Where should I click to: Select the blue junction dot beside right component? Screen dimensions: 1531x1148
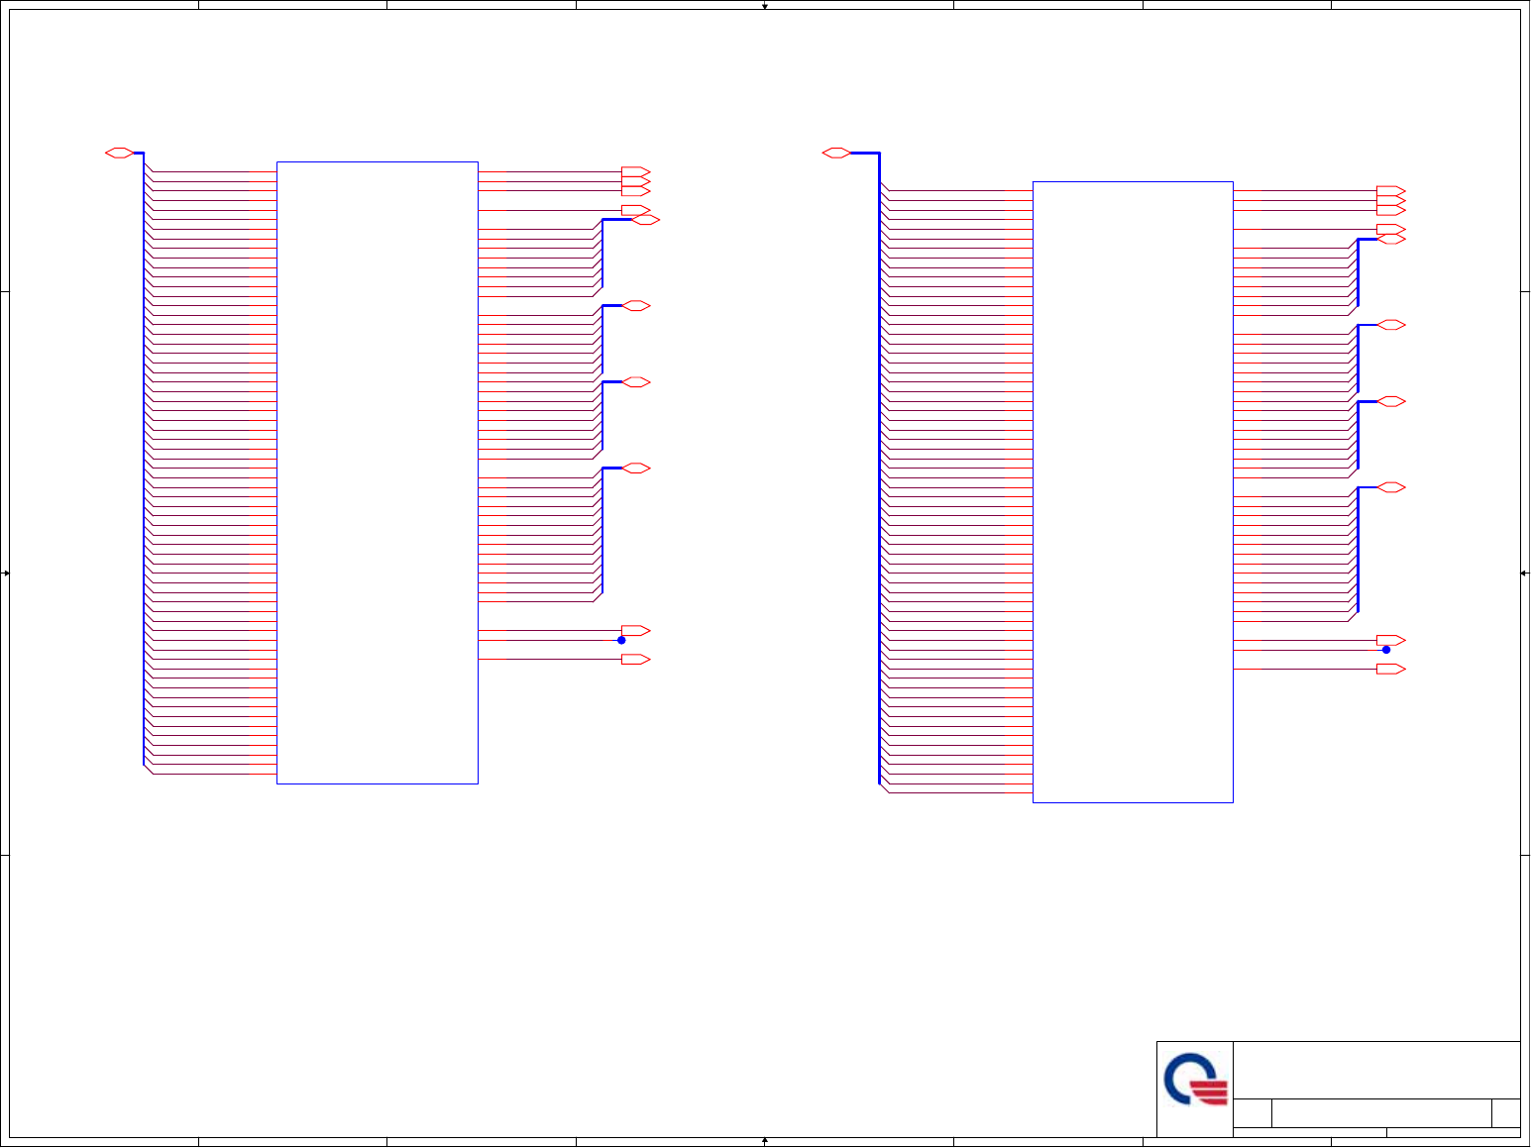coord(1386,650)
